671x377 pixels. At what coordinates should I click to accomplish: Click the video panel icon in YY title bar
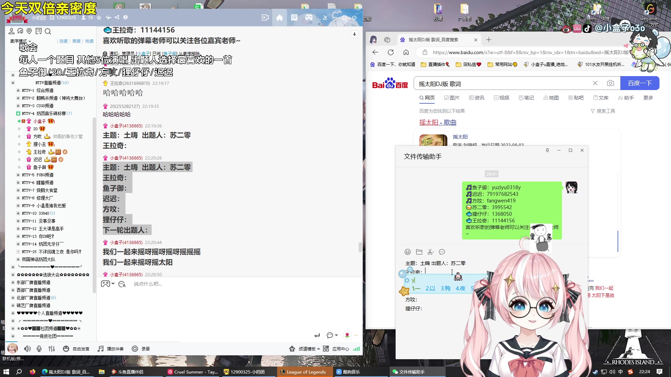(265, 17)
